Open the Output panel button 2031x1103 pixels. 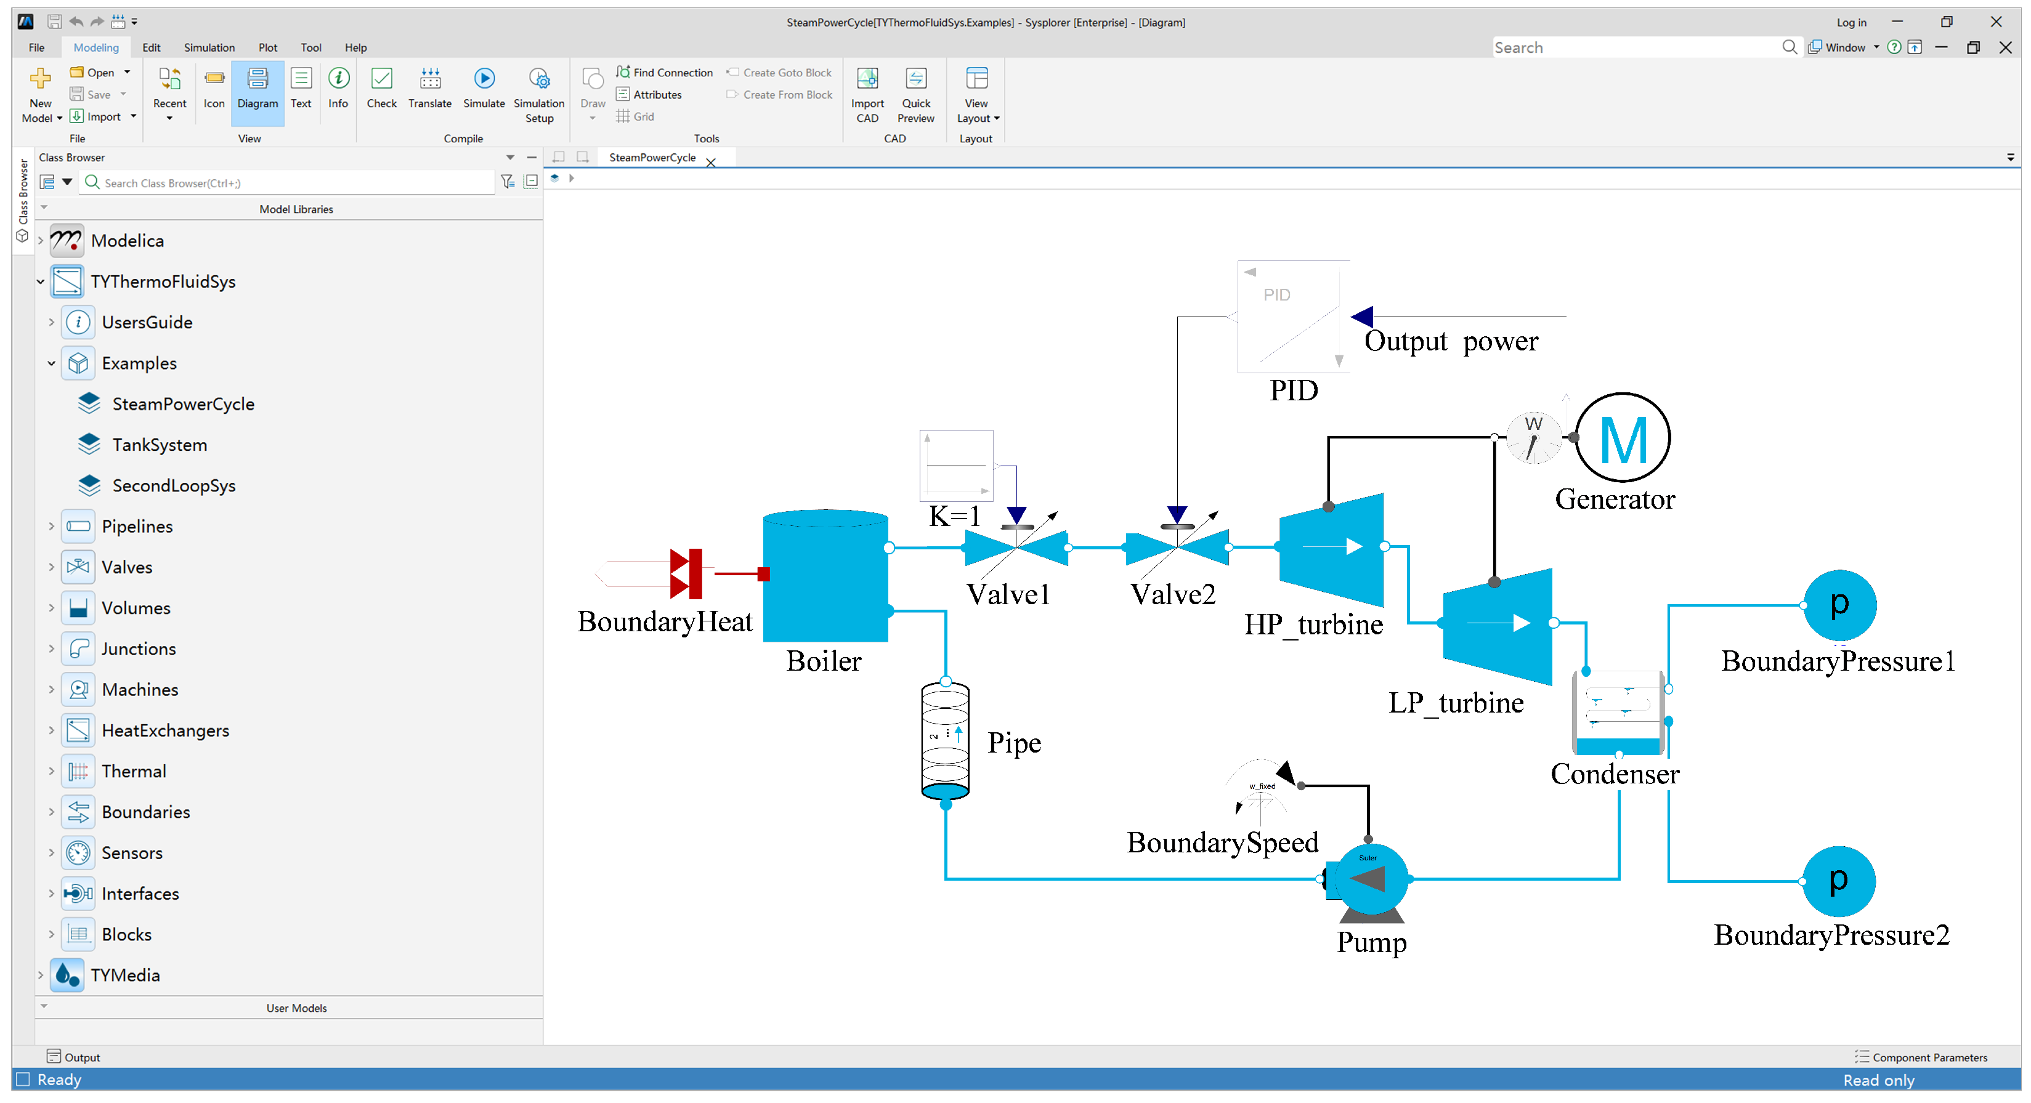(x=74, y=1057)
